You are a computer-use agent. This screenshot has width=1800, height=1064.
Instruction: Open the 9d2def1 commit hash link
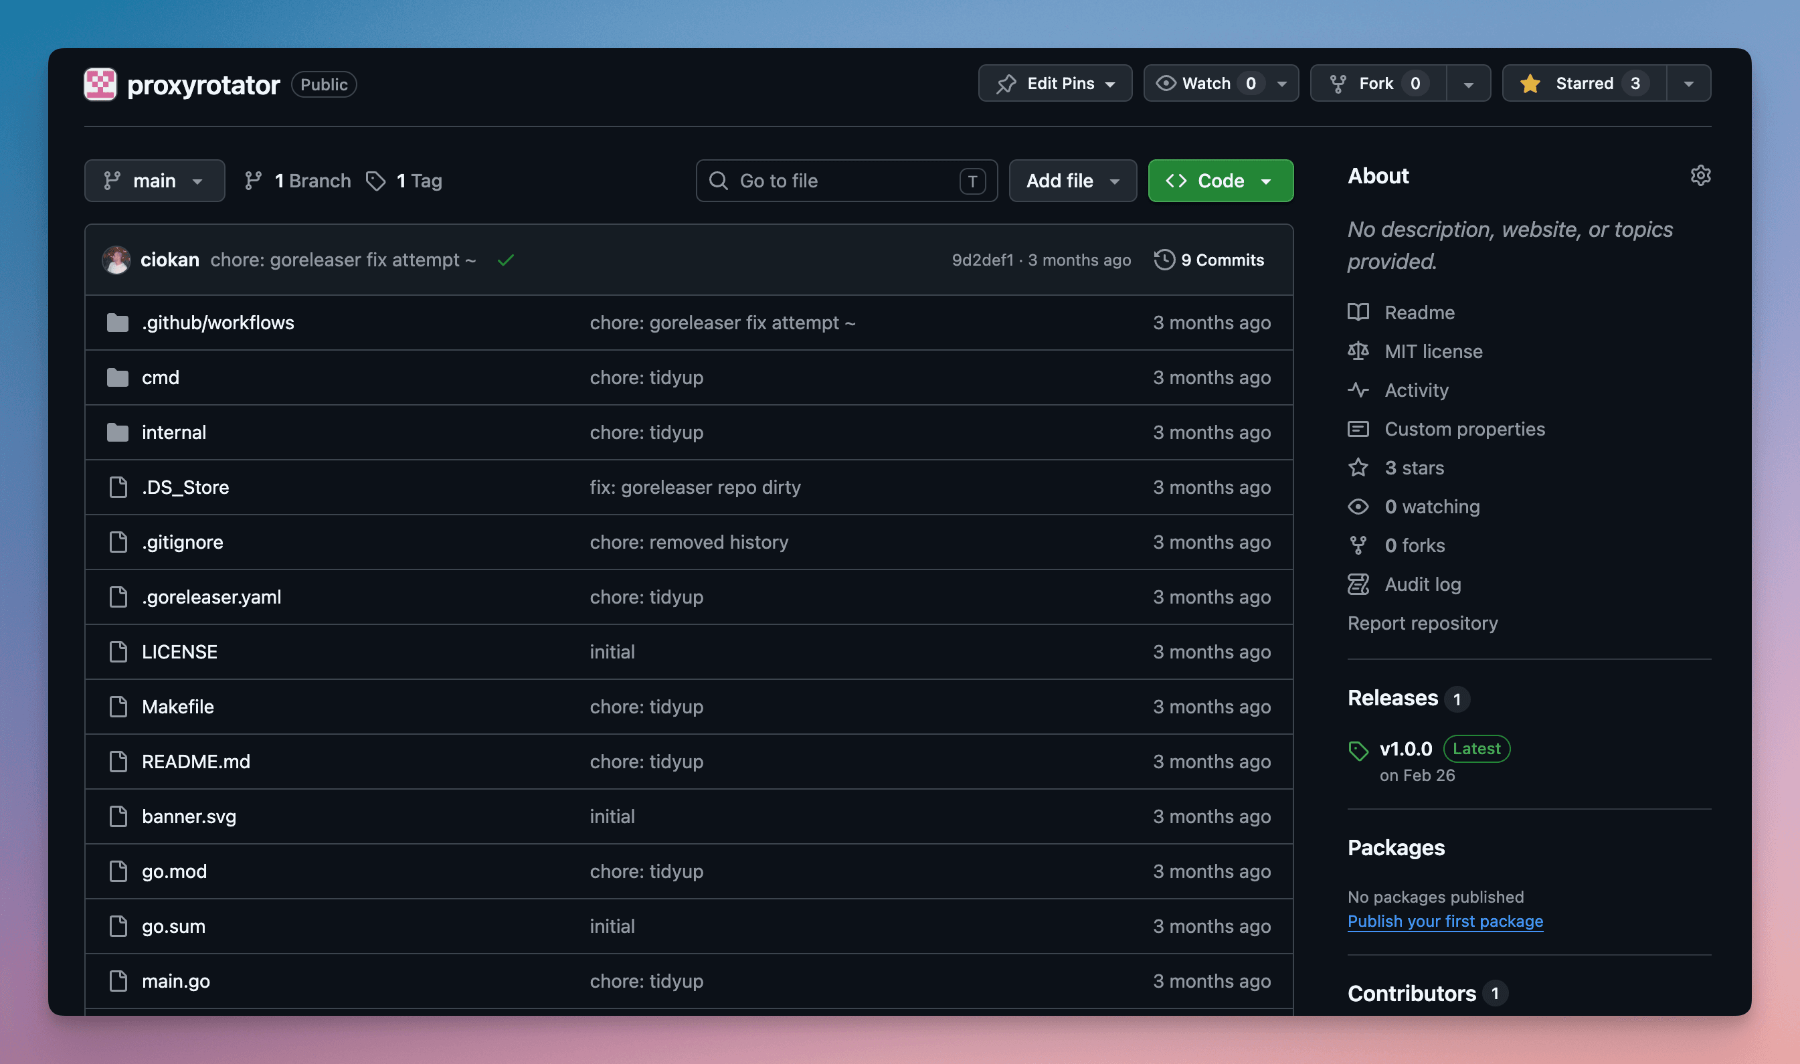[x=983, y=260]
